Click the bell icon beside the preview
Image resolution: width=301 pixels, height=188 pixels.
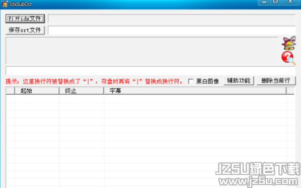click(x=289, y=43)
